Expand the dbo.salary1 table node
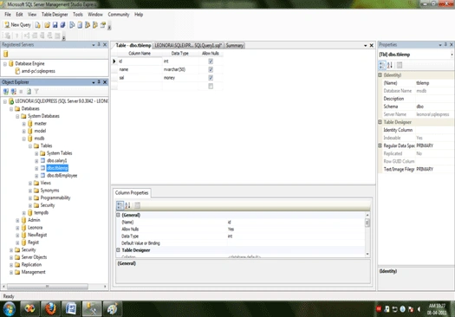 36,161
